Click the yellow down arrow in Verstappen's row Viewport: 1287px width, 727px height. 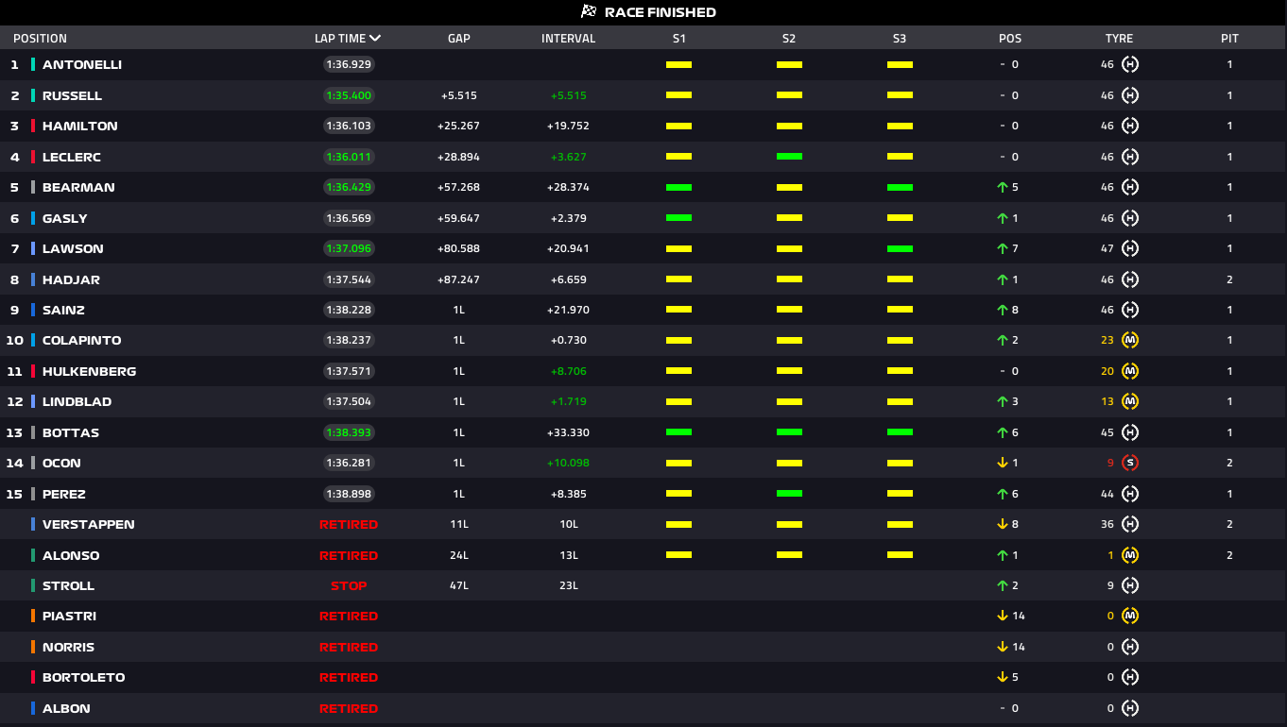coord(1003,524)
